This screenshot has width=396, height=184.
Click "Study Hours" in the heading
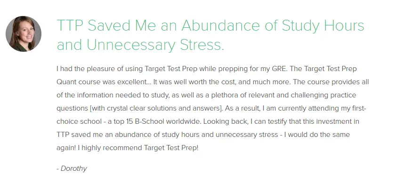[x=323, y=26]
